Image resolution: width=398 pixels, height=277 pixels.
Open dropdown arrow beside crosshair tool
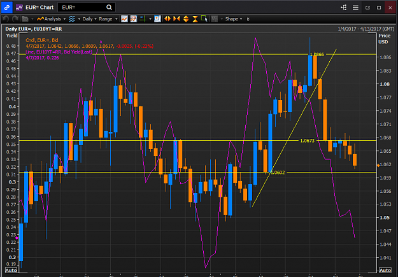(150, 19)
